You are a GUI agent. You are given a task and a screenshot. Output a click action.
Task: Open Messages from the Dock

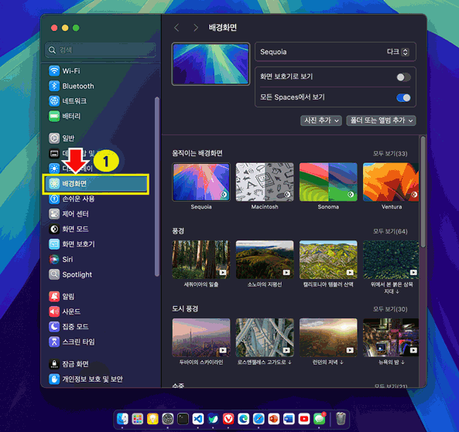click(x=320, y=419)
